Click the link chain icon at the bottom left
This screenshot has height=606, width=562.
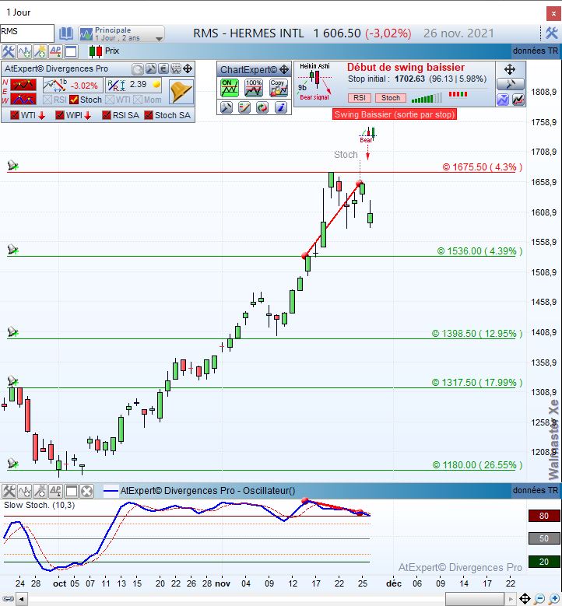(x=8, y=599)
